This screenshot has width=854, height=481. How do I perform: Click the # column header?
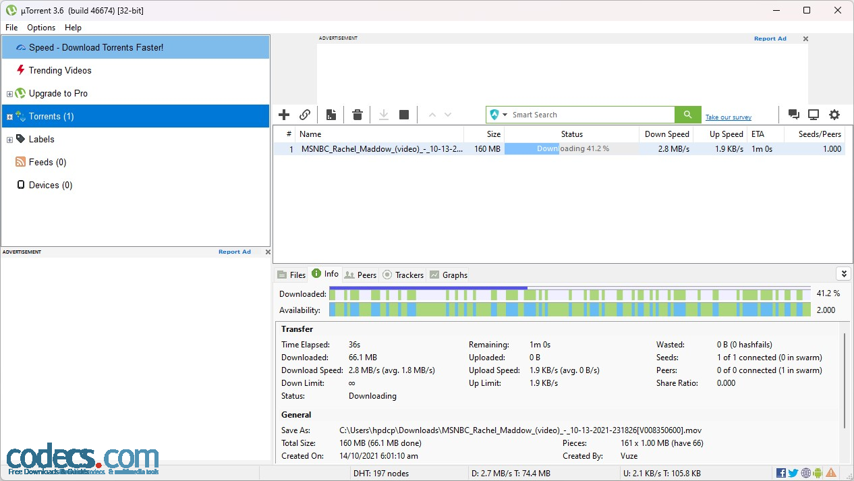click(284, 134)
